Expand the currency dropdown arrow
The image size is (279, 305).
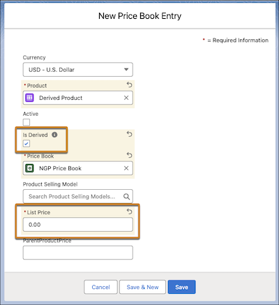[x=126, y=69]
